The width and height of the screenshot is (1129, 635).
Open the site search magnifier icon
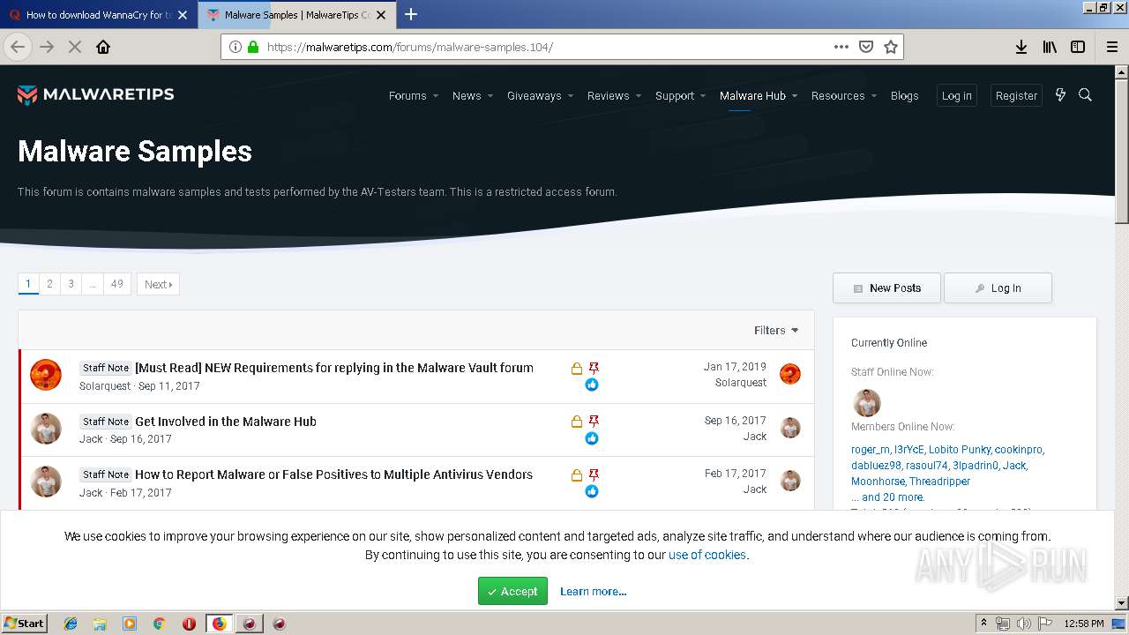[1086, 95]
